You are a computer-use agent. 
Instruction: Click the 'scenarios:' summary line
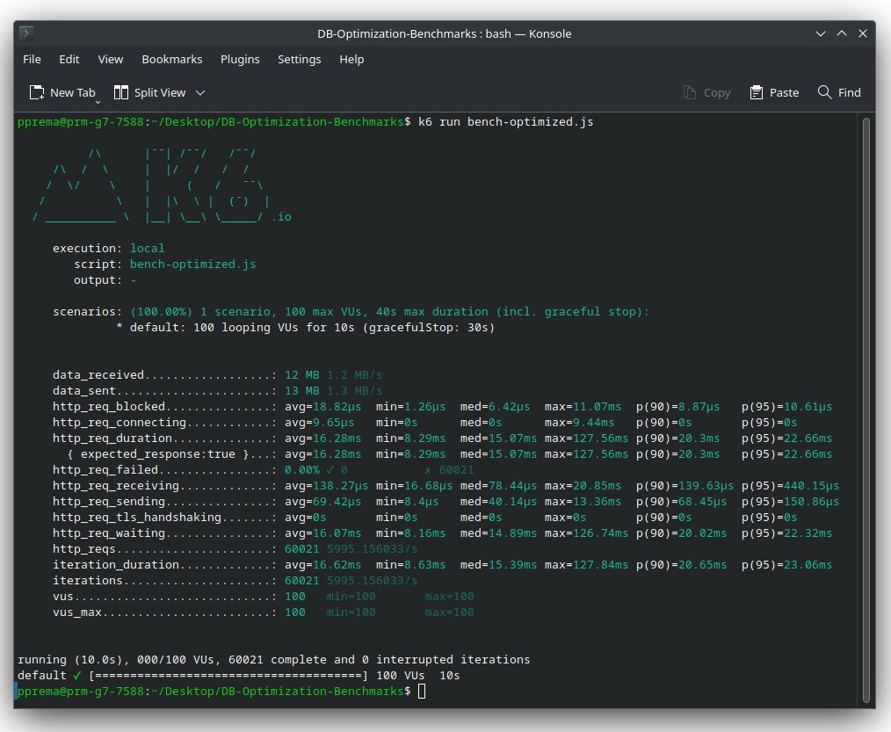point(351,312)
